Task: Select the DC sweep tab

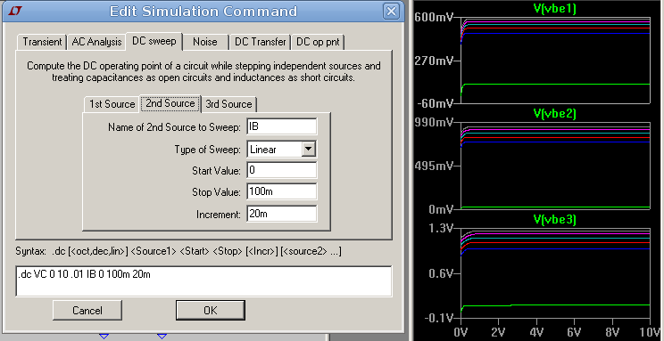Action: tap(154, 41)
